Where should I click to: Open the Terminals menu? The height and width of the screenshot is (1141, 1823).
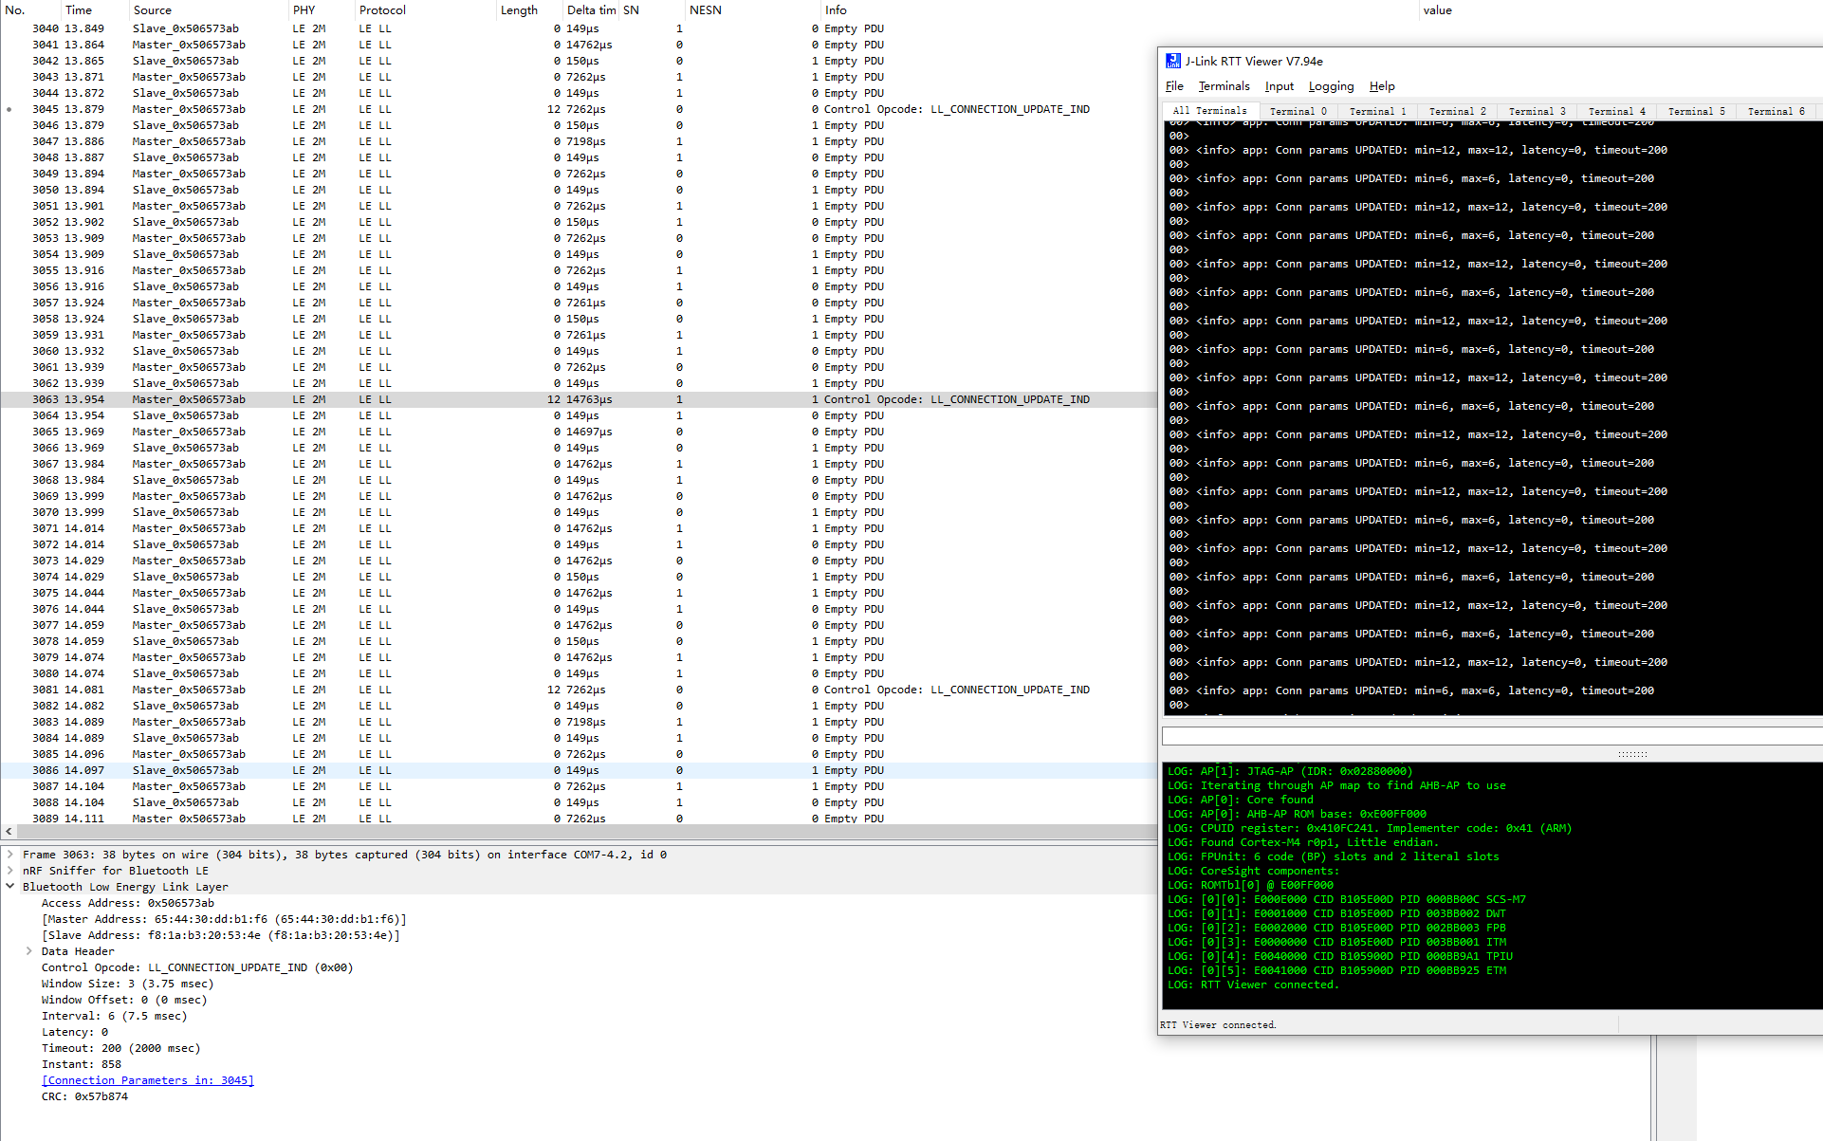pyautogui.click(x=1224, y=86)
